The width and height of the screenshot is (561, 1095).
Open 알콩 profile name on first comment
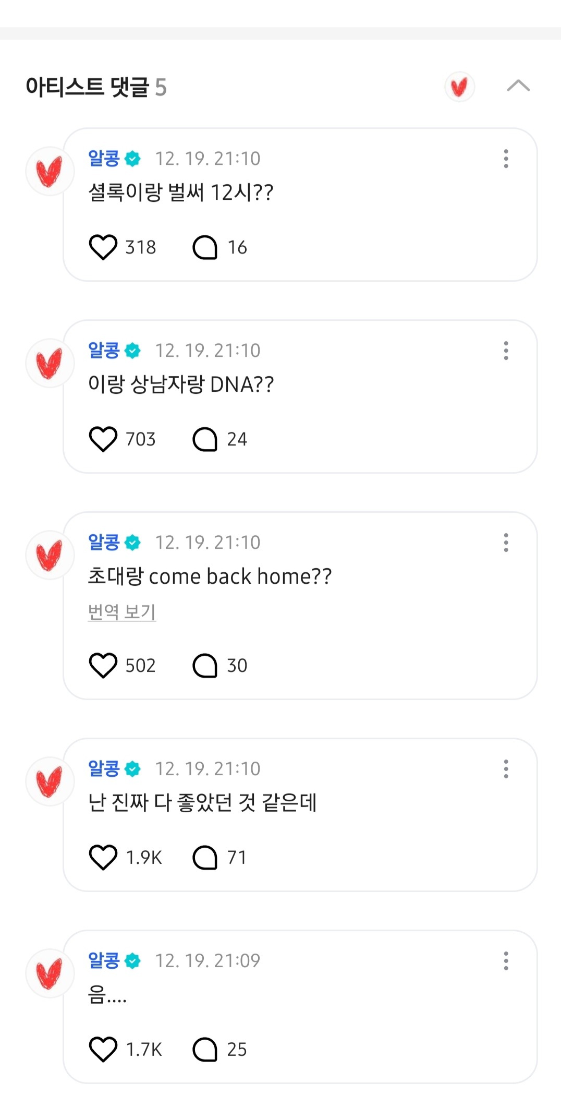[x=104, y=158]
